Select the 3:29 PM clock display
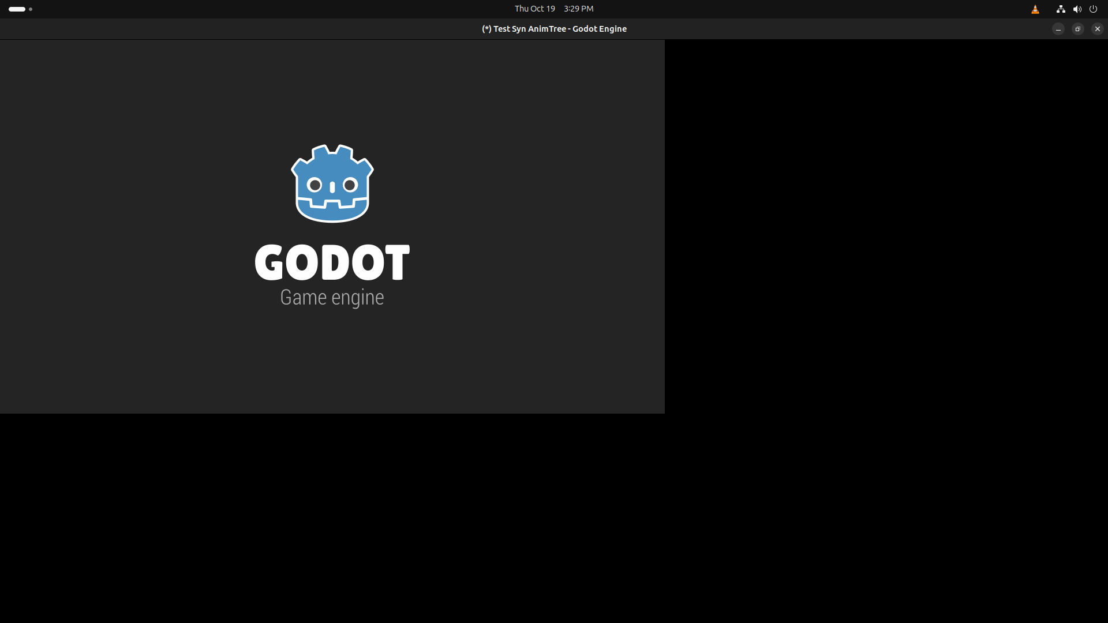The width and height of the screenshot is (1108, 623). coord(578,8)
